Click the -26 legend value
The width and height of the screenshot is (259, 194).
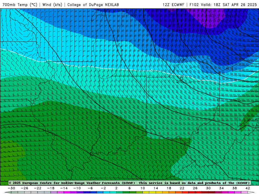click(25, 188)
